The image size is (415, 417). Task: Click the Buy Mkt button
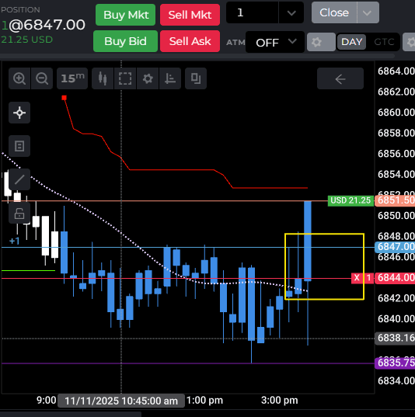(126, 15)
